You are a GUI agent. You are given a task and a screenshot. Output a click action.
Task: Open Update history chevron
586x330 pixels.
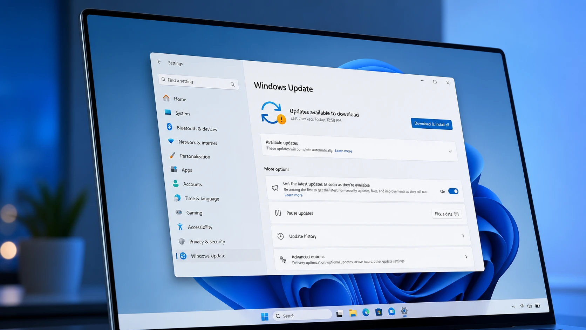tap(463, 236)
